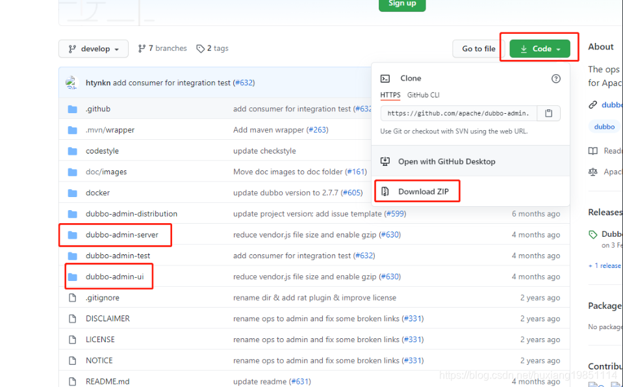Open the dubbo-admin-server folder
The image size is (623, 387).
click(x=122, y=235)
